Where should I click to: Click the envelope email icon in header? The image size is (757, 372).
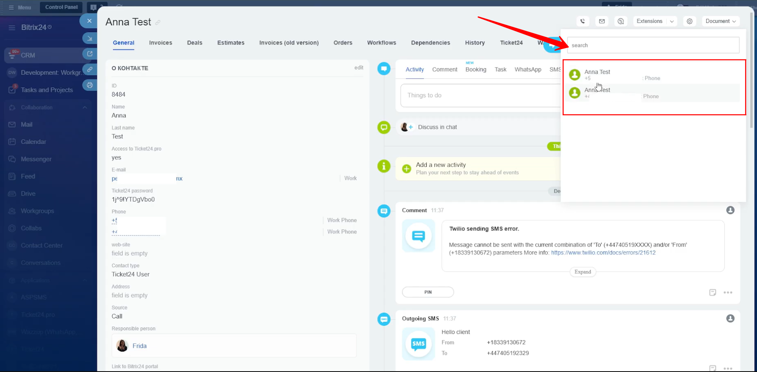click(602, 21)
